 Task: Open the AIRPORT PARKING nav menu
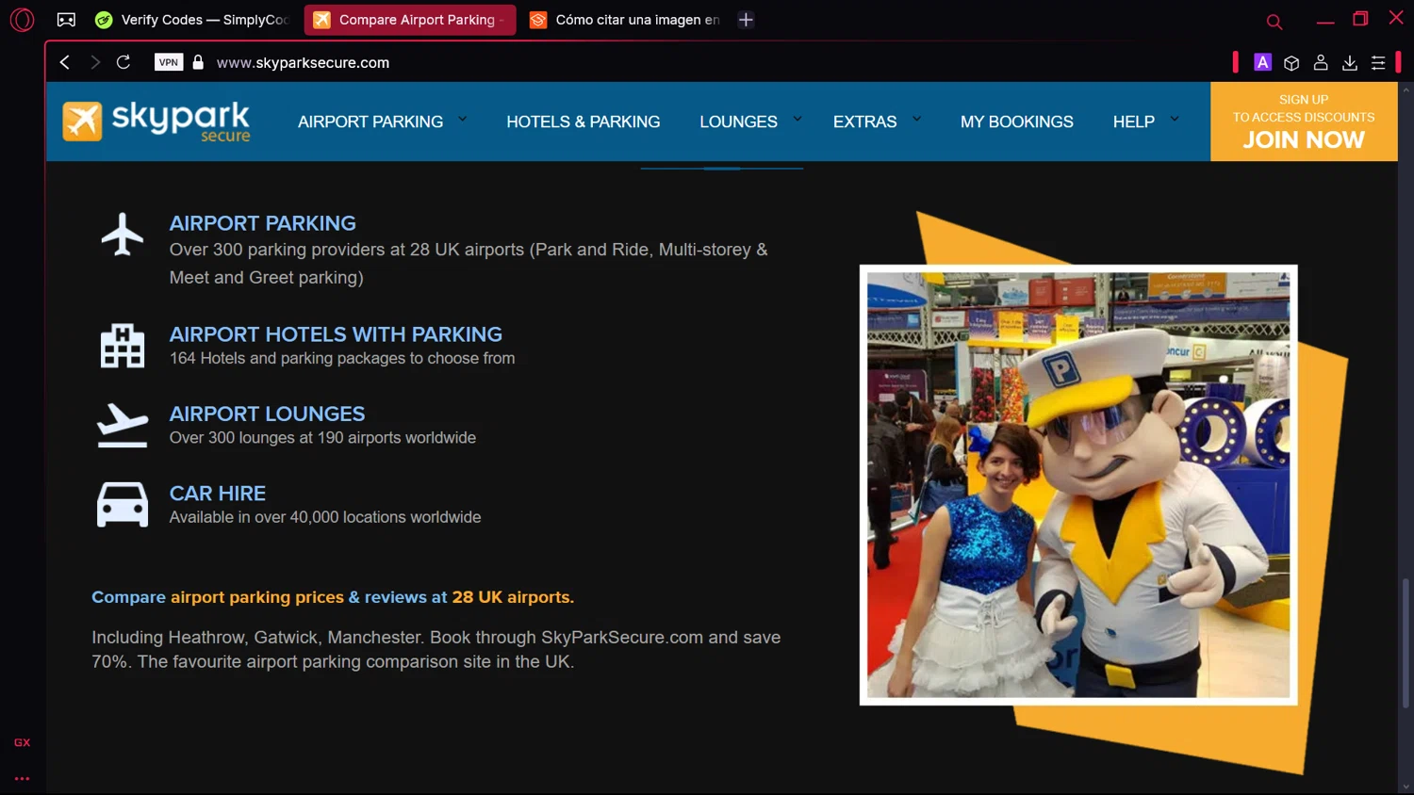370,122
